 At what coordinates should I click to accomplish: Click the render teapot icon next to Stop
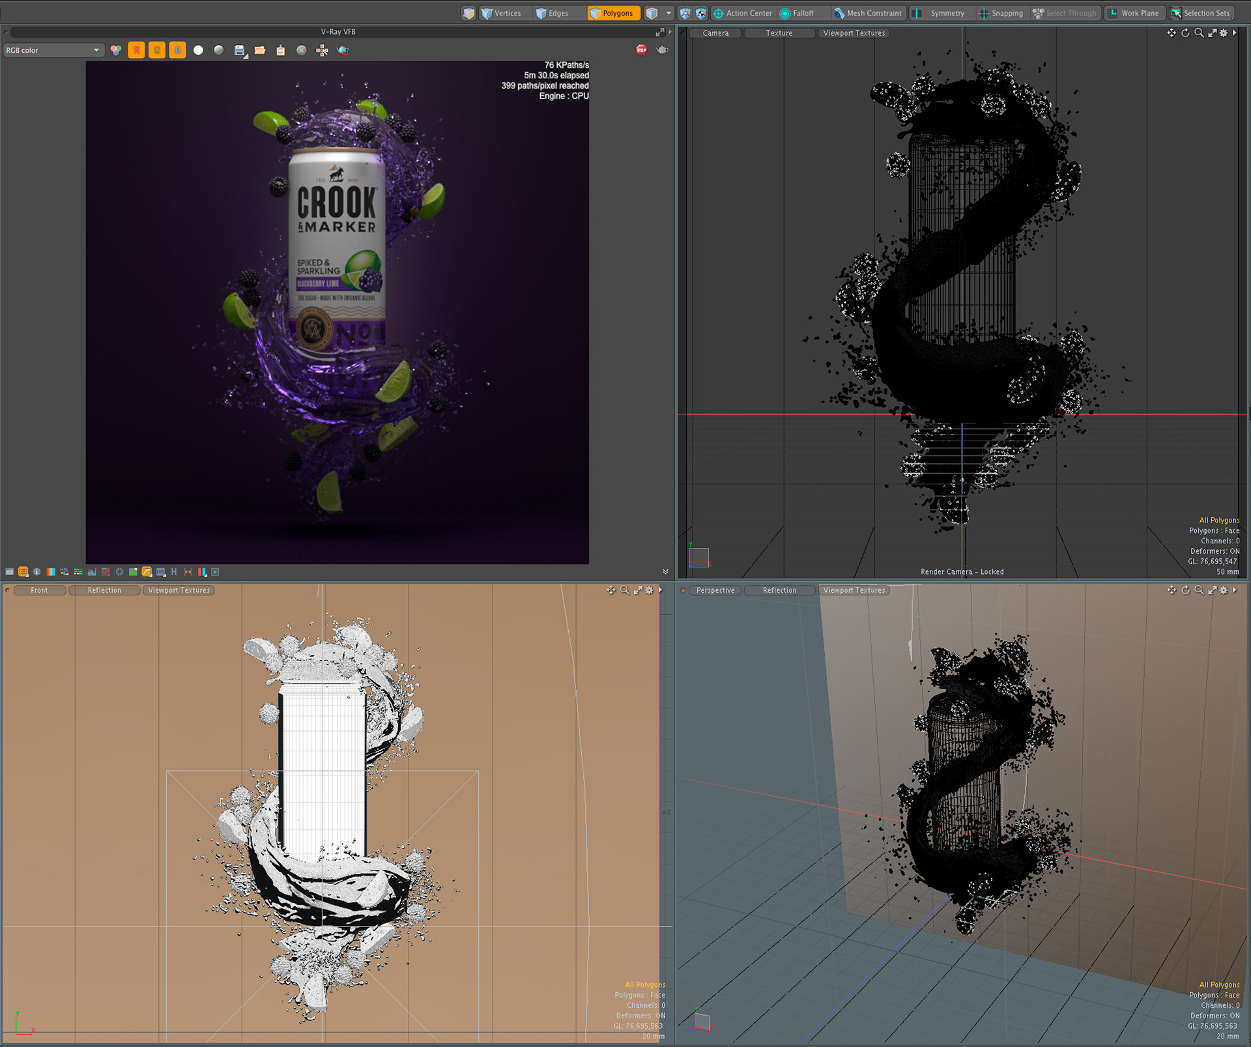pyautogui.click(x=662, y=50)
